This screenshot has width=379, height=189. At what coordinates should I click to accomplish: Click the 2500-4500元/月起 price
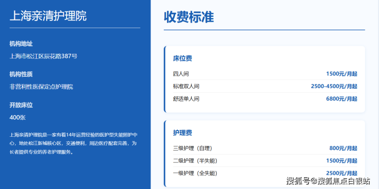click(x=334, y=87)
